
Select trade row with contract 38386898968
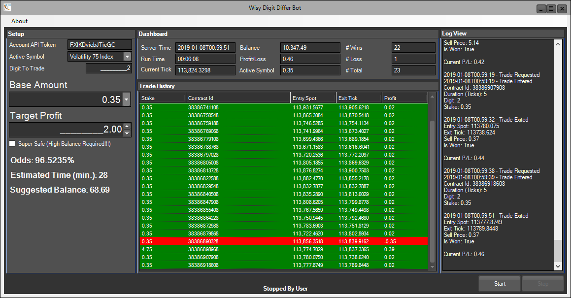[284, 249]
